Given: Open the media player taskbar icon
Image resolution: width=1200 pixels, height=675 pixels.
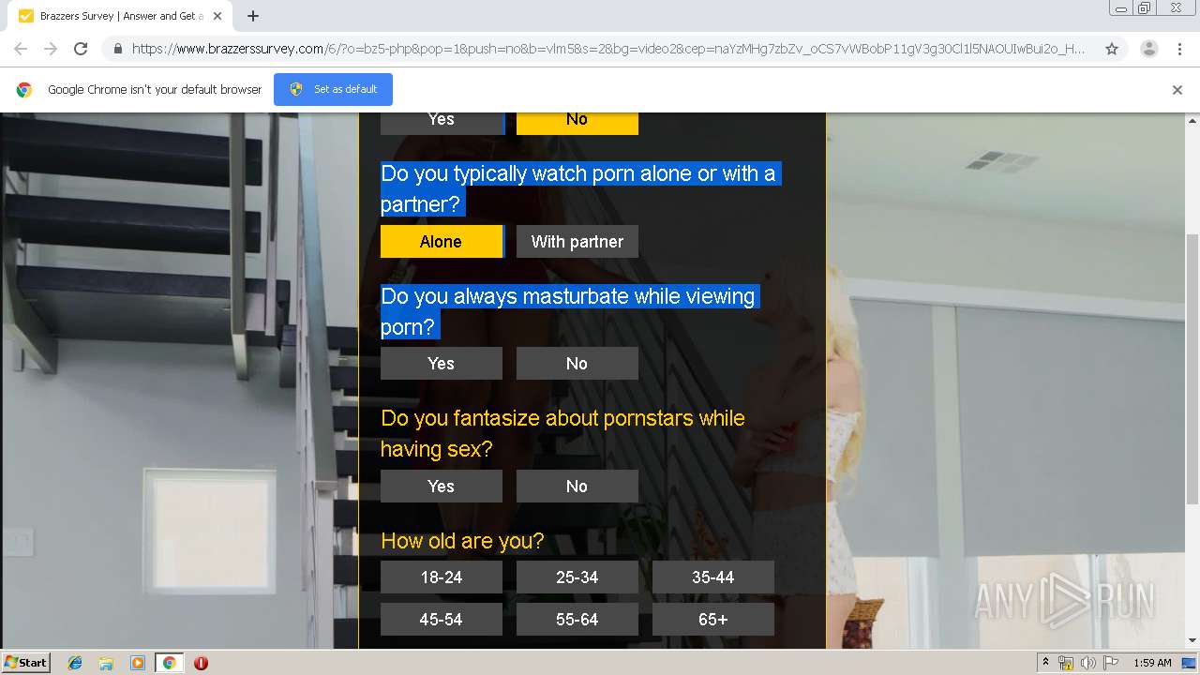Looking at the screenshot, I should pyautogui.click(x=138, y=663).
